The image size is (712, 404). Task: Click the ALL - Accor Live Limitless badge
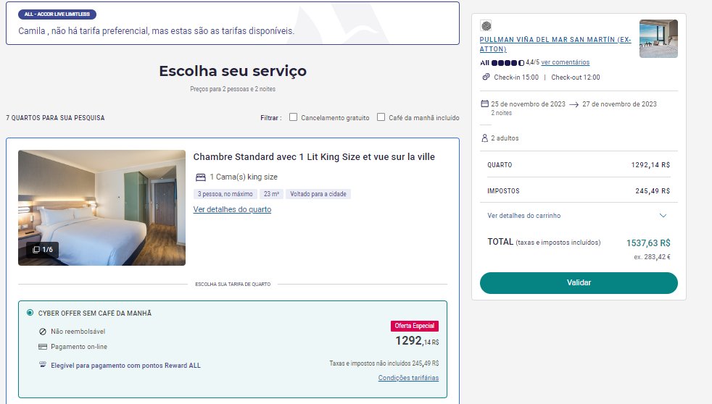pyautogui.click(x=57, y=14)
